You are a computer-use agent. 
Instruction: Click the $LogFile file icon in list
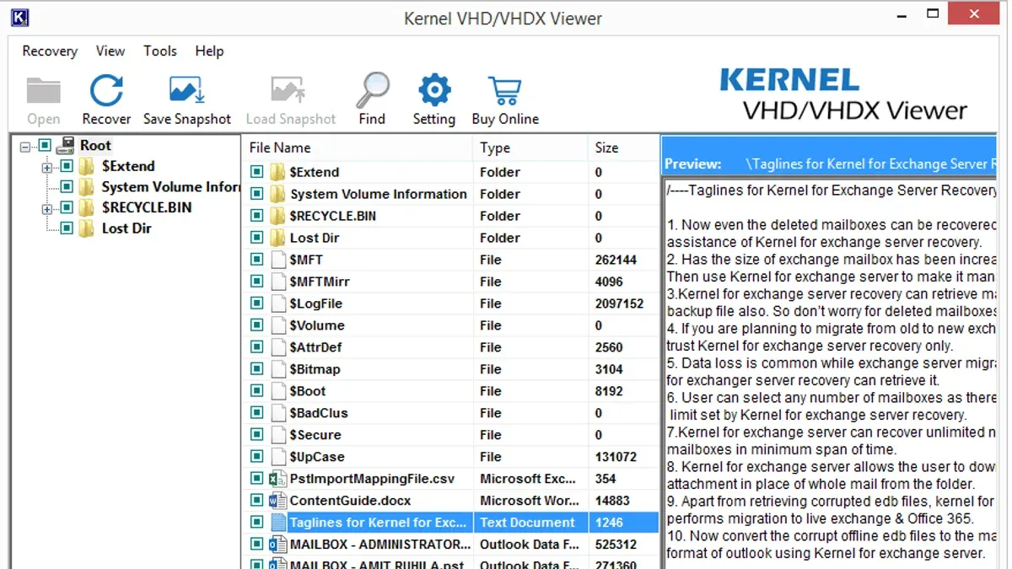coord(278,303)
